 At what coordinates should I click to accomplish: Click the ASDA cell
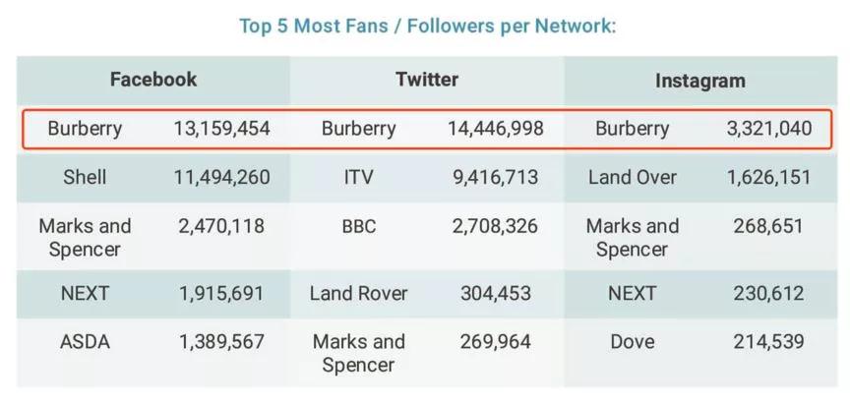pyautogui.click(x=85, y=342)
